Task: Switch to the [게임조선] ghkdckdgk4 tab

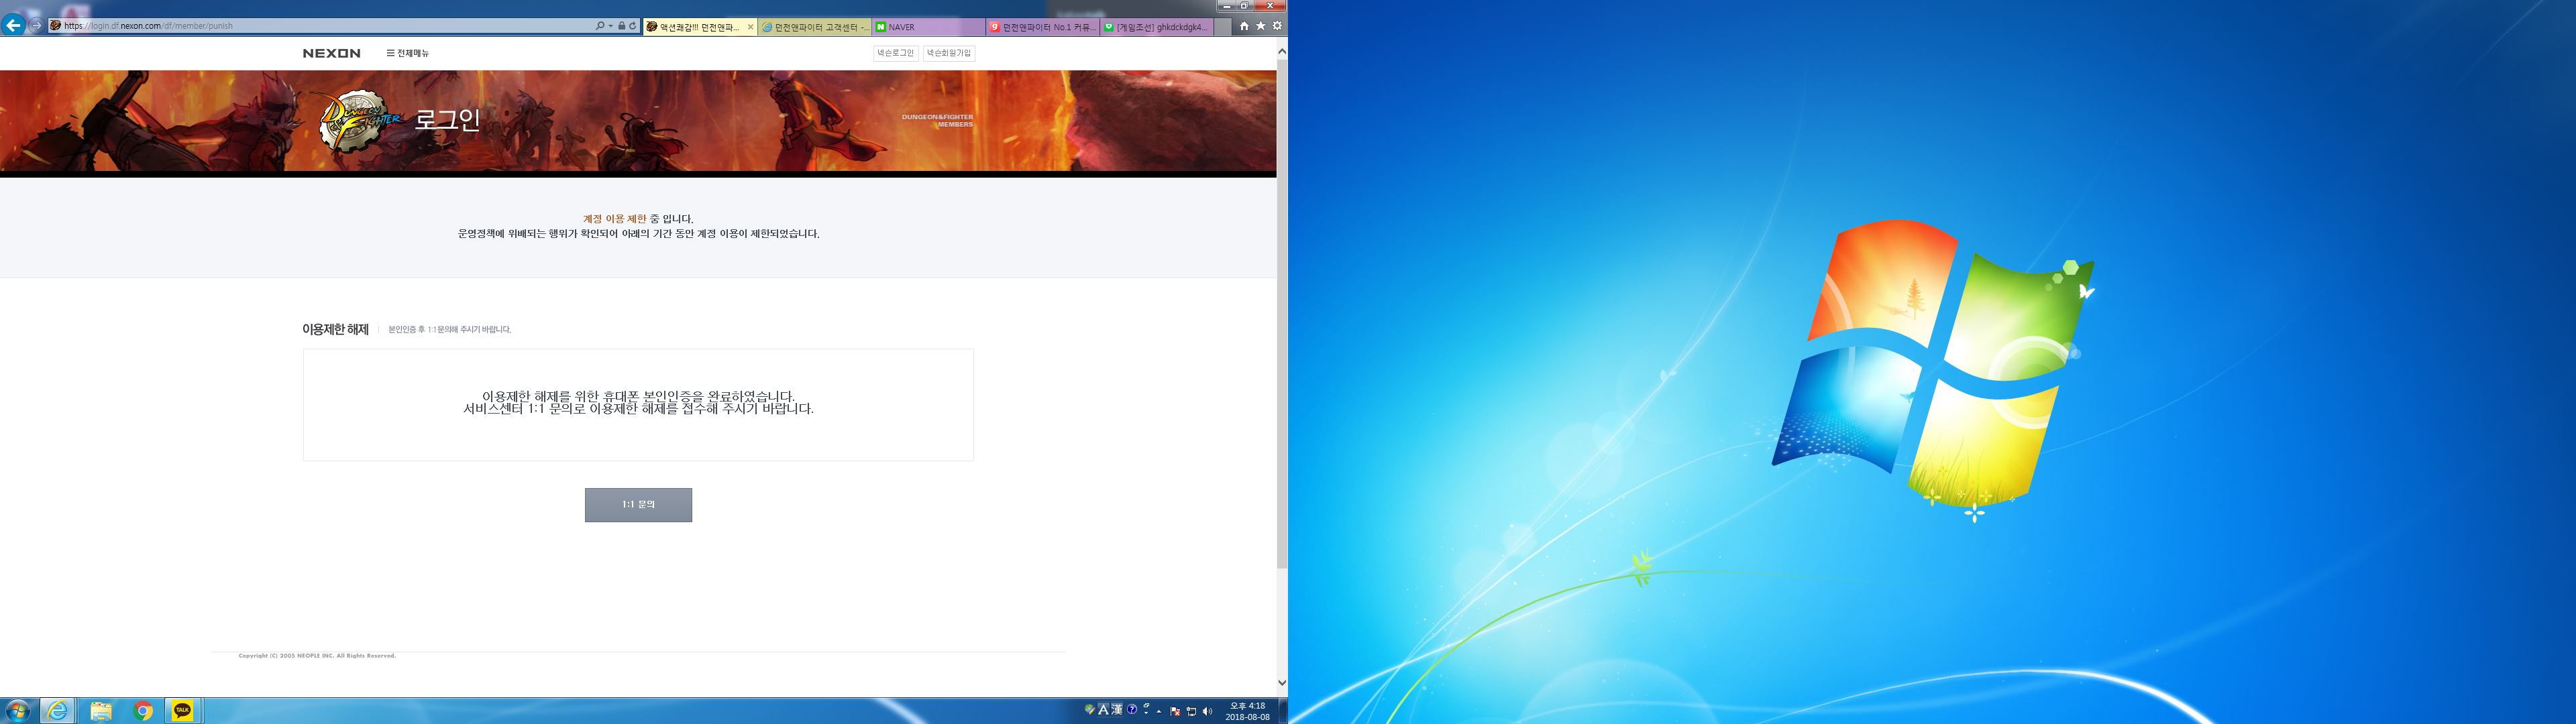Action: pos(1157,27)
